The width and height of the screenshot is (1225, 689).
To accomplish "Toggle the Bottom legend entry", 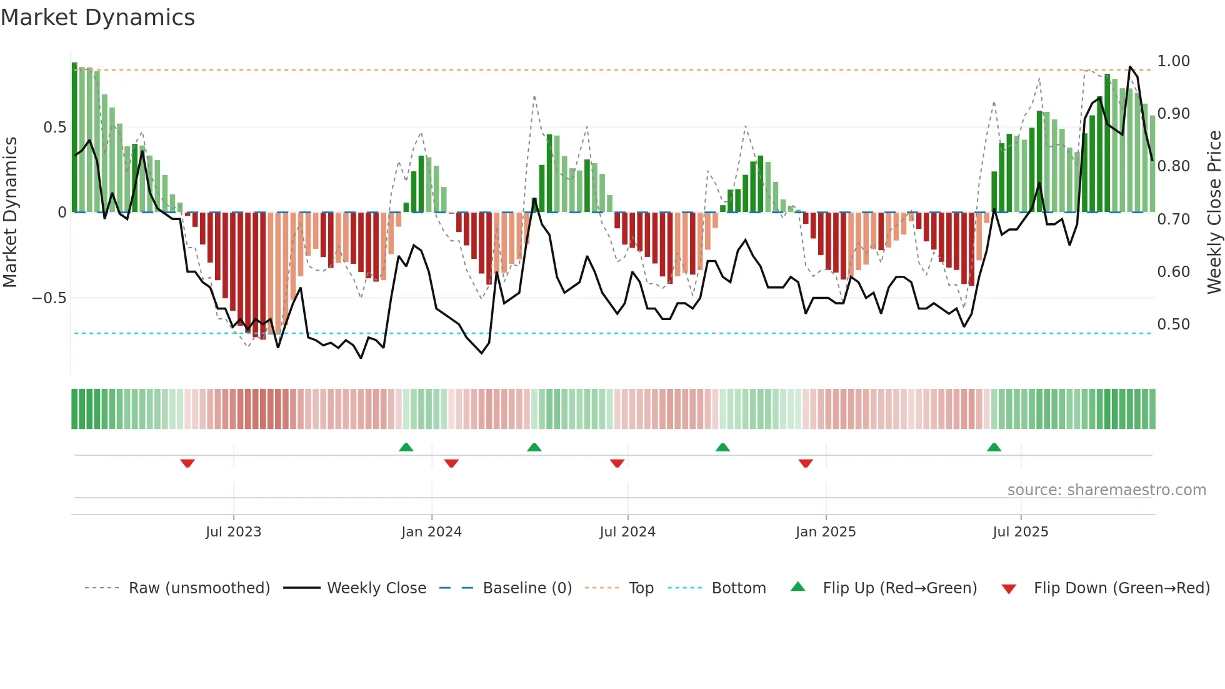I will (716, 588).
